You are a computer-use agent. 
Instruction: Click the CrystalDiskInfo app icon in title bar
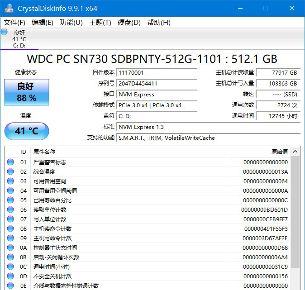9,8
